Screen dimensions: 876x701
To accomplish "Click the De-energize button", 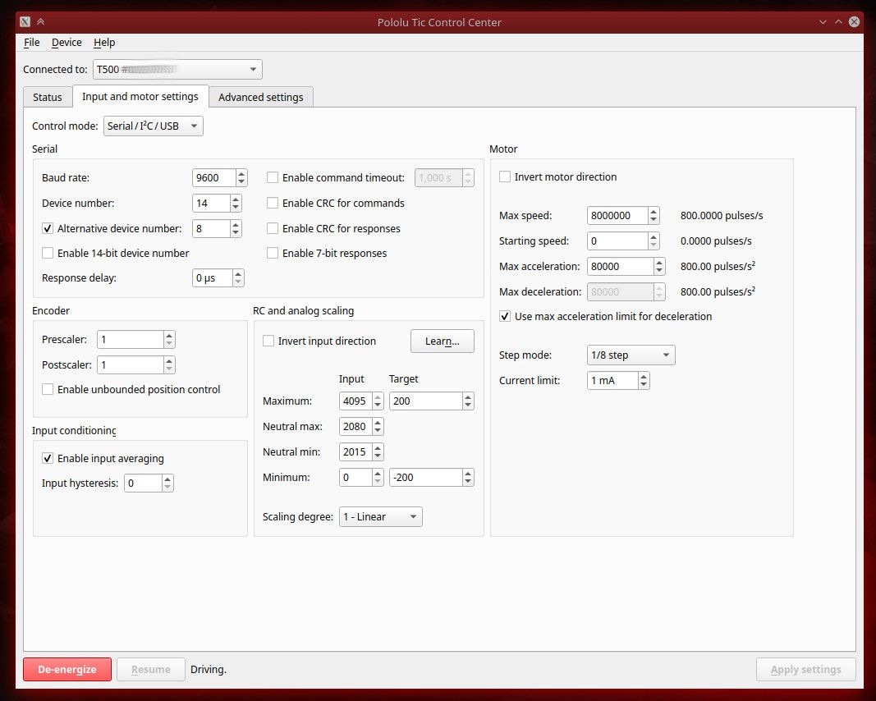I will pyautogui.click(x=67, y=669).
